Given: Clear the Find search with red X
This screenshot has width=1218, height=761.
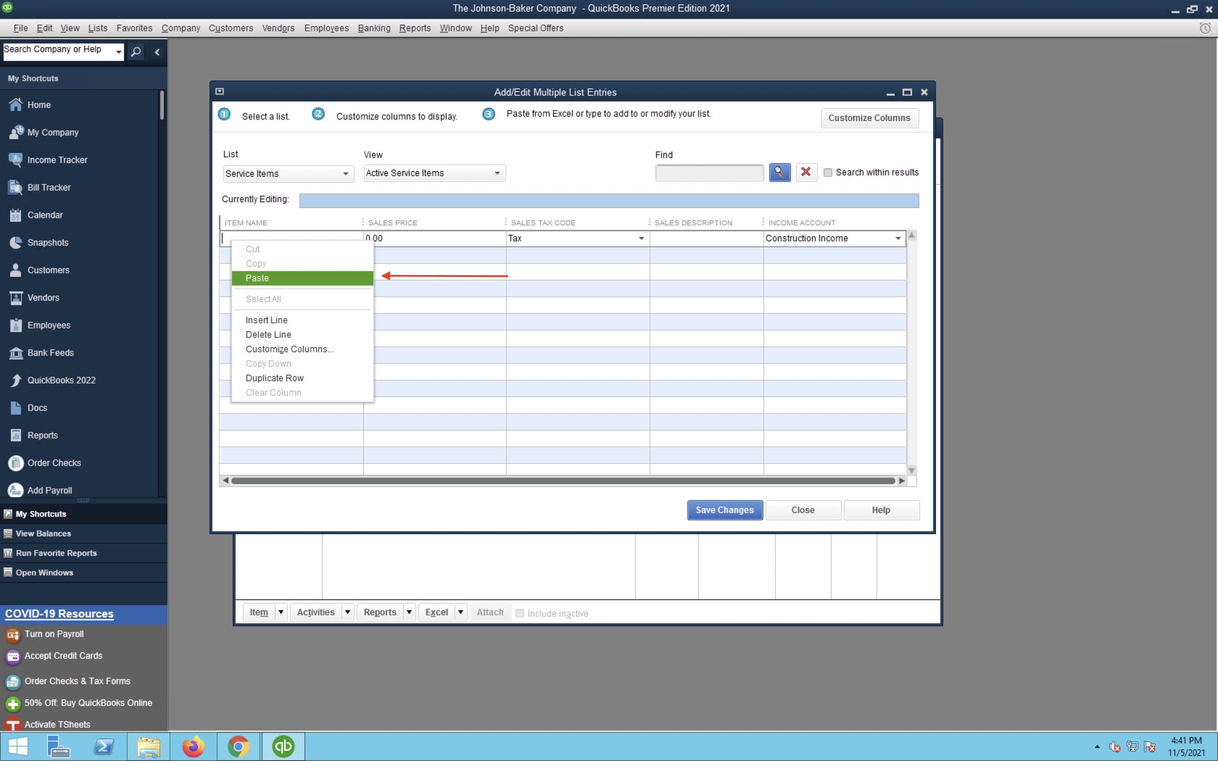Looking at the screenshot, I should (806, 172).
